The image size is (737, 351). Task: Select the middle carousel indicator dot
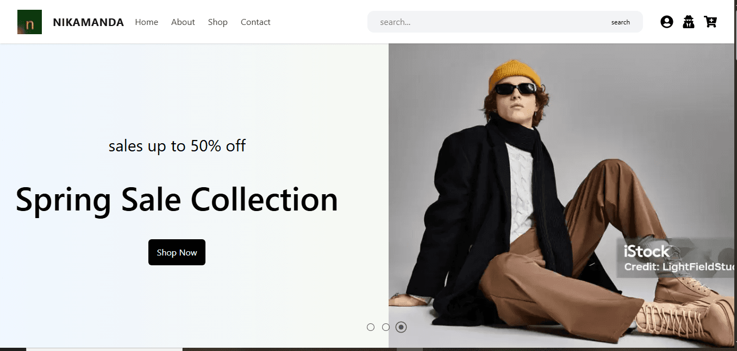tap(386, 327)
